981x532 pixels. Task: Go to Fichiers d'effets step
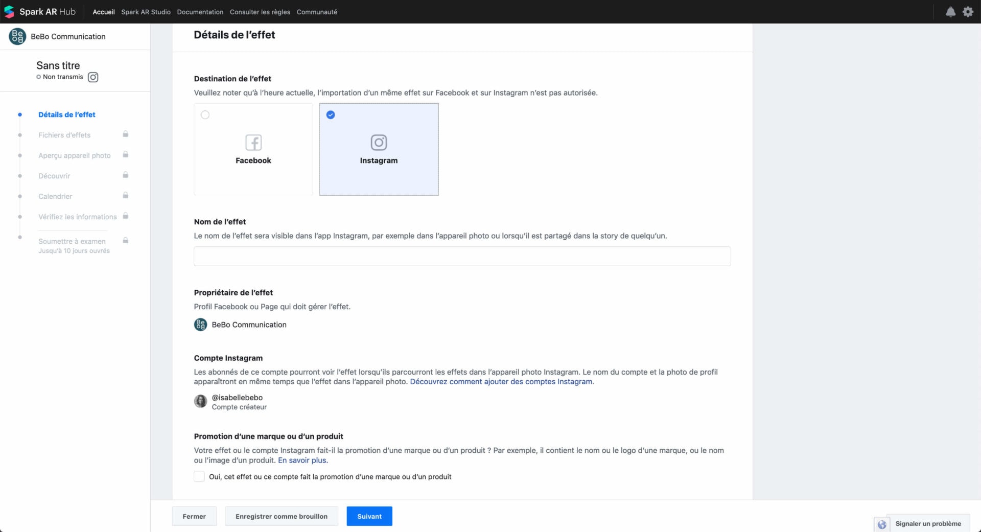64,135
